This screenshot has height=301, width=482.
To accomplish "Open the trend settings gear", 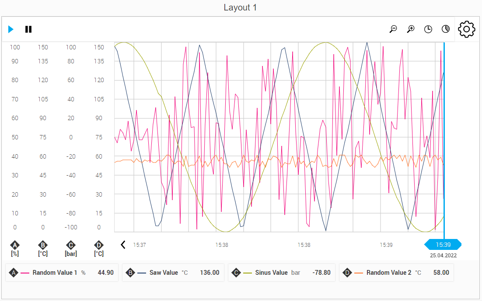I will [467, 29].
